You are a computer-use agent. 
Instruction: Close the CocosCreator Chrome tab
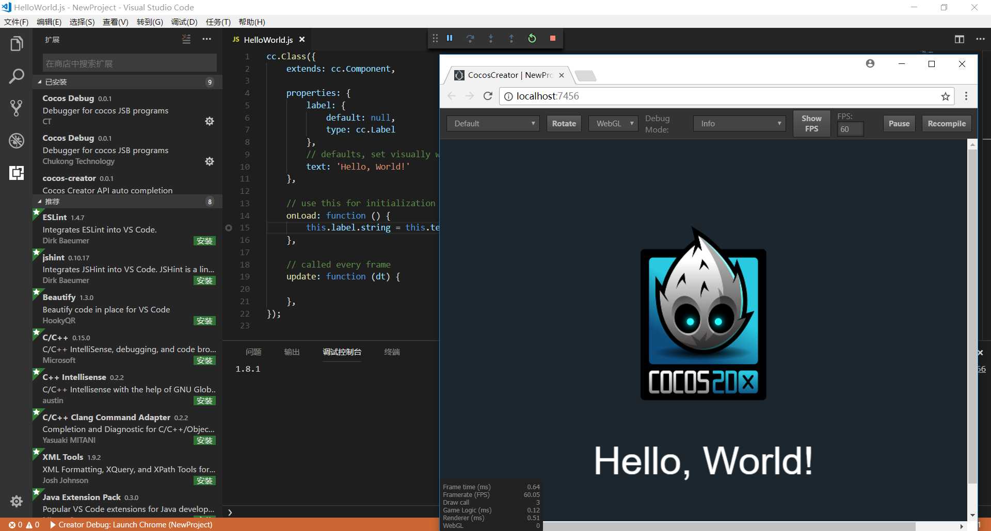[x=562, y=75]
